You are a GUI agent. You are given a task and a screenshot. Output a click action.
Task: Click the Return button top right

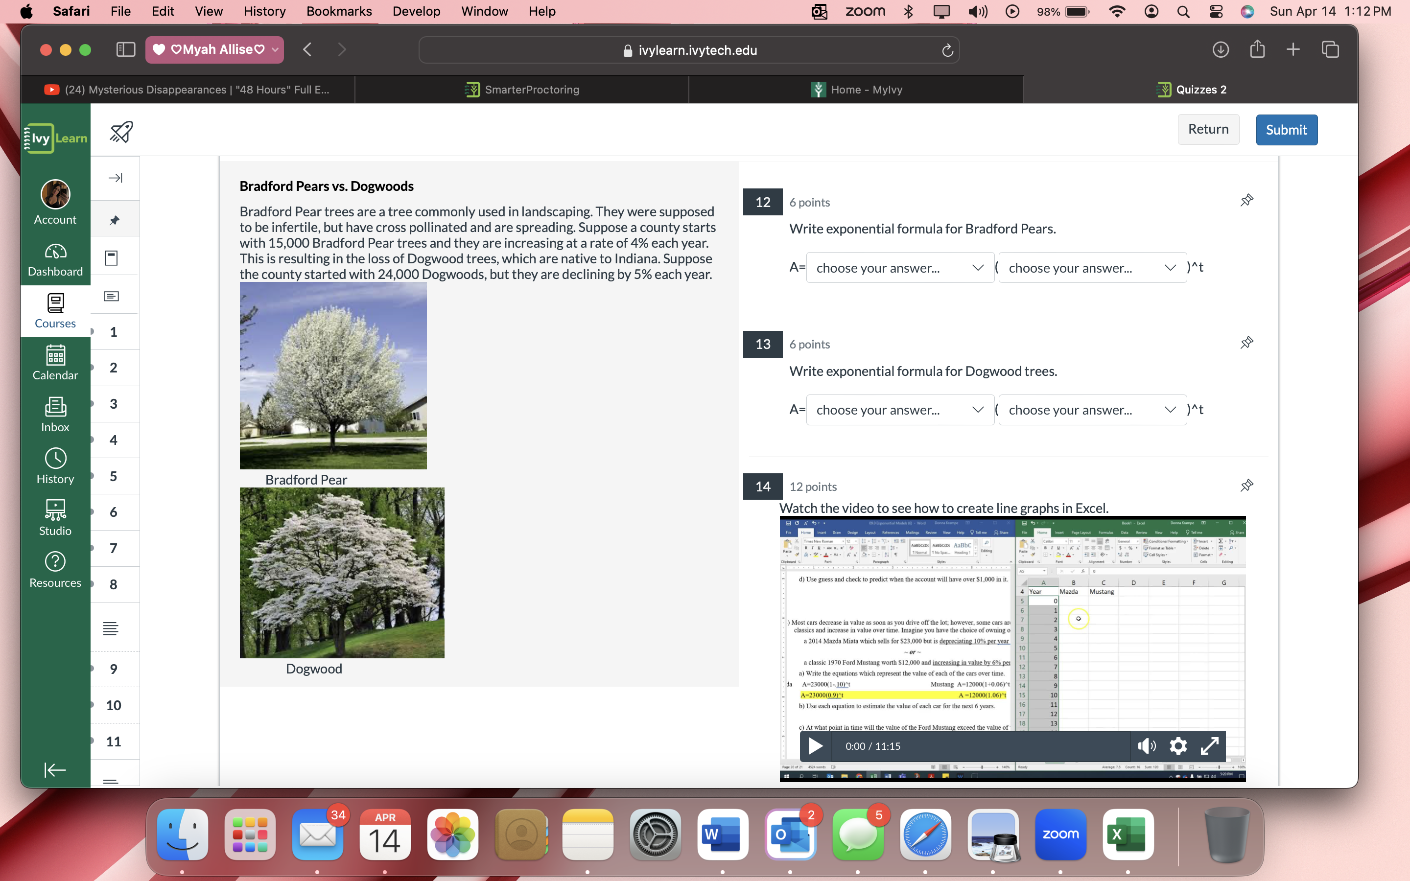pos(1208,130)
